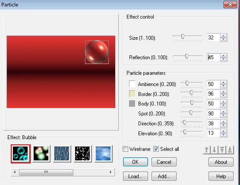Click the Spot slider track
Image resolution: width=240 pixels, height=185 pixels.
(x=192, y=112)
